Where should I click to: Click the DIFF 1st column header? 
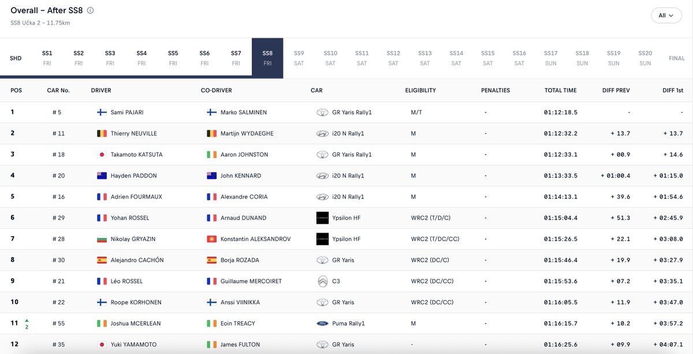(673, 91)
